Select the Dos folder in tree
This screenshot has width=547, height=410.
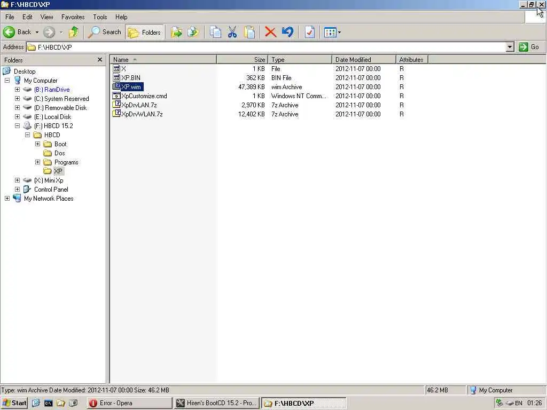(x=59, y=153)
